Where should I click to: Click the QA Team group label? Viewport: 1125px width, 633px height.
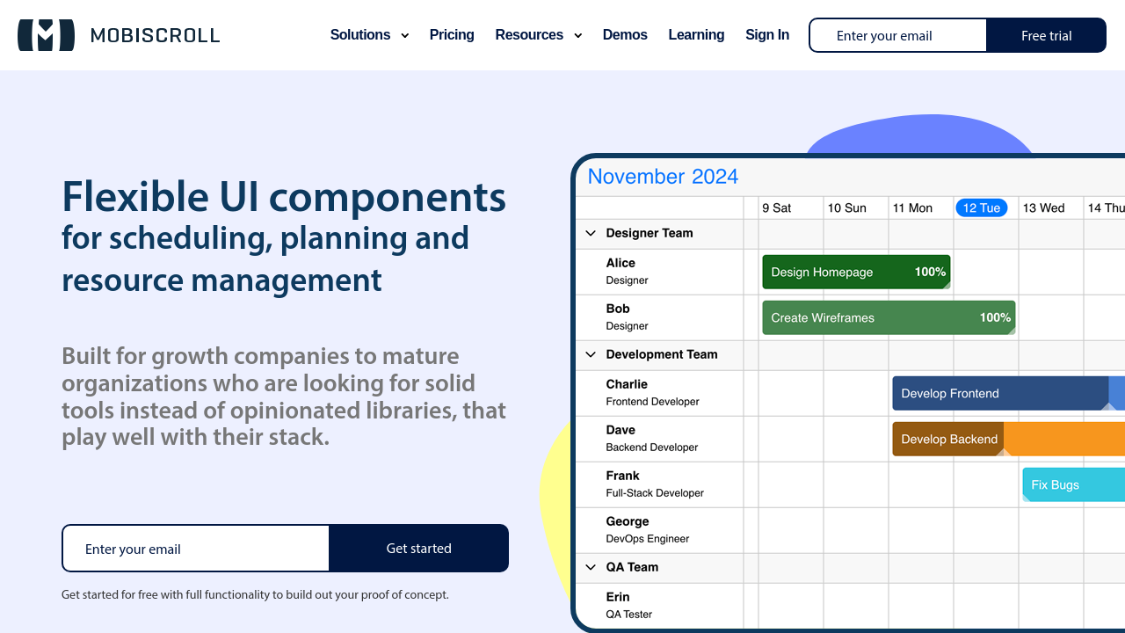coord(632,567)
